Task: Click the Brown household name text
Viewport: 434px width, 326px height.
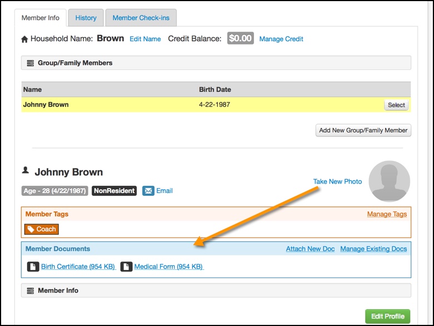Action: click(x=110, y=38)
